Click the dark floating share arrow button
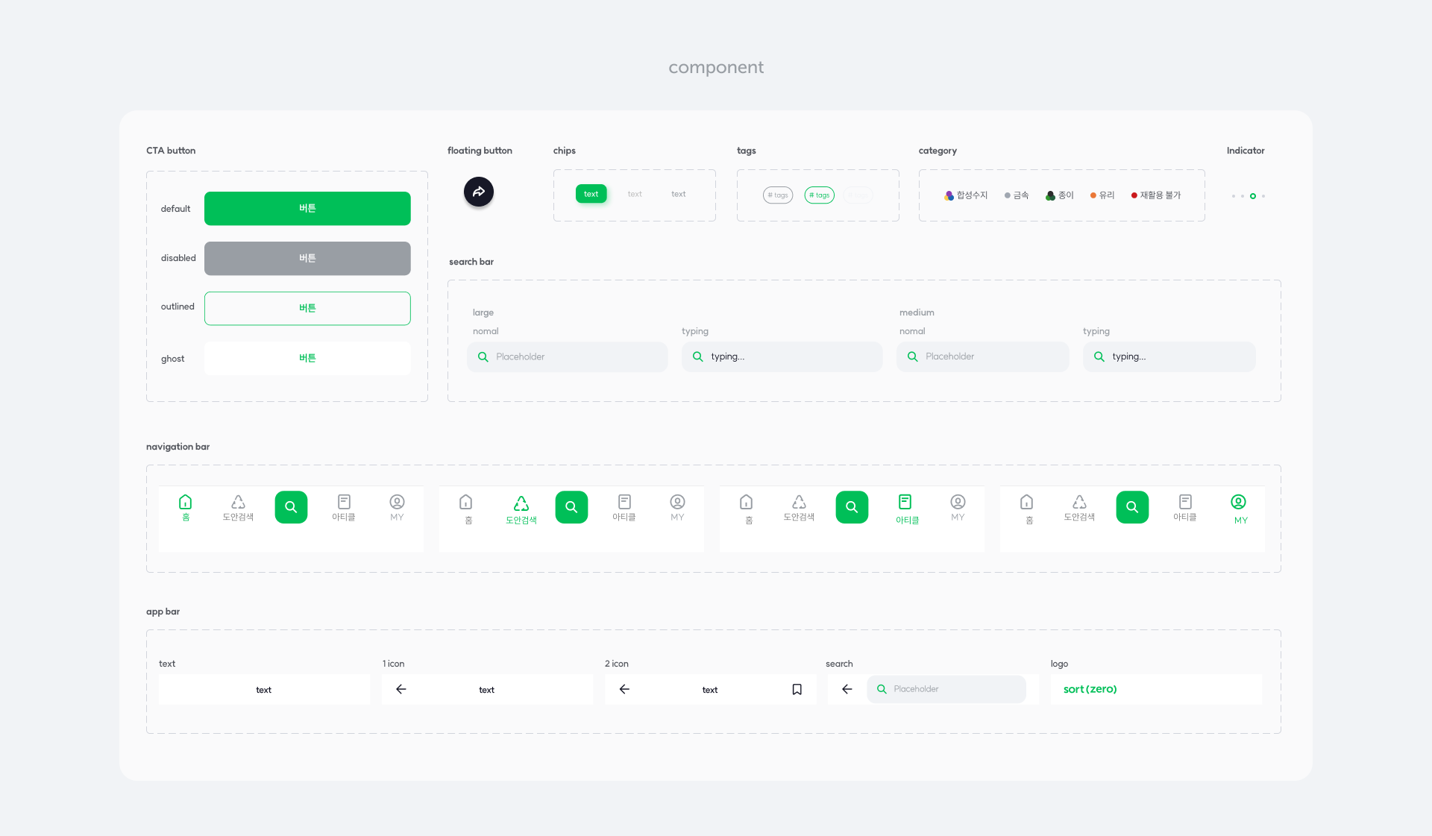This screenshot has height=836, width=1432. tap(479, 192)
